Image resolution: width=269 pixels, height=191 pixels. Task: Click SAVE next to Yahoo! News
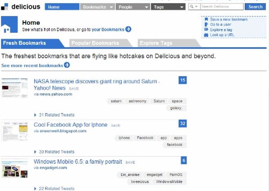coord(74,89)
